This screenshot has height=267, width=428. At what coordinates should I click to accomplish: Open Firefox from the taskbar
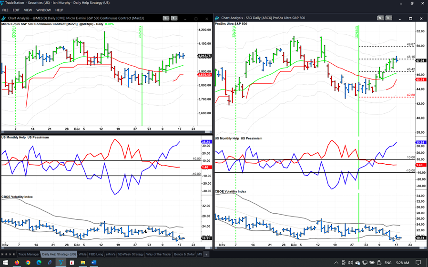point(17,263)
